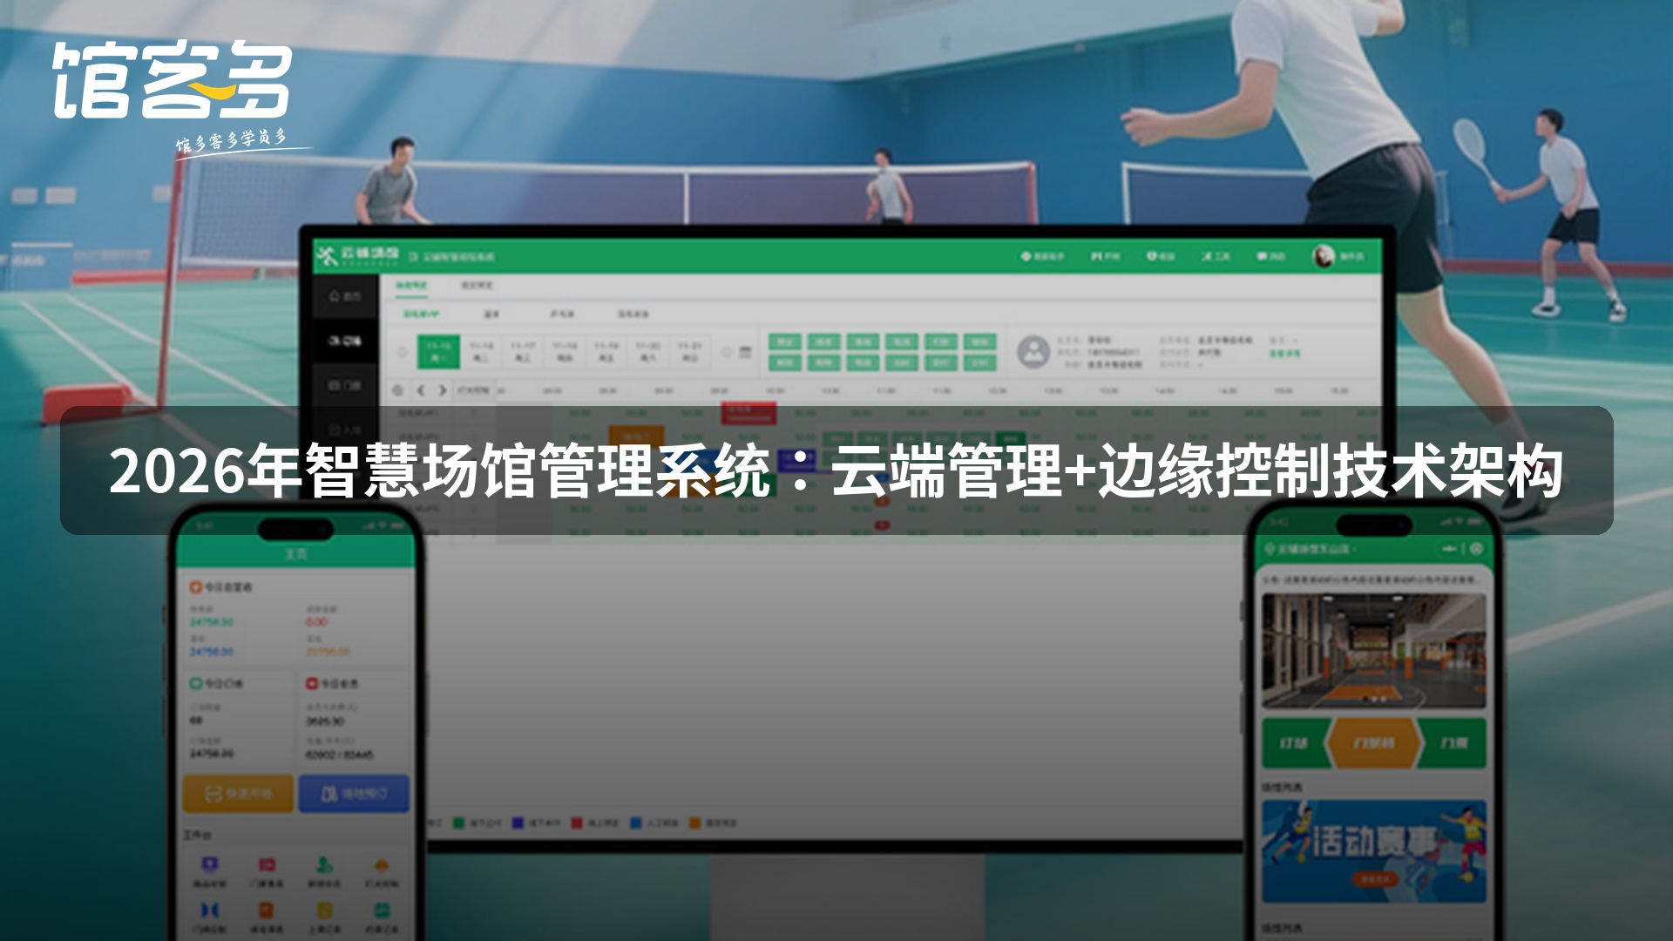Switch to the second tab next to active tab

(x=477, y=285)
